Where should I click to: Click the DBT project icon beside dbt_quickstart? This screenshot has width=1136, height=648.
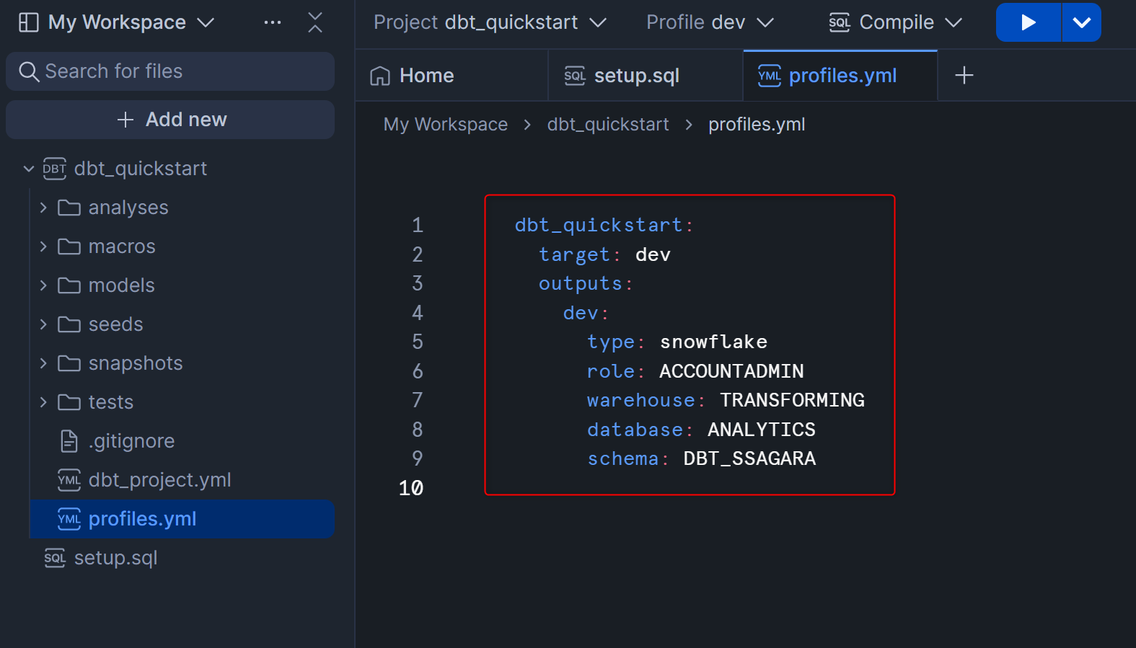55,169
